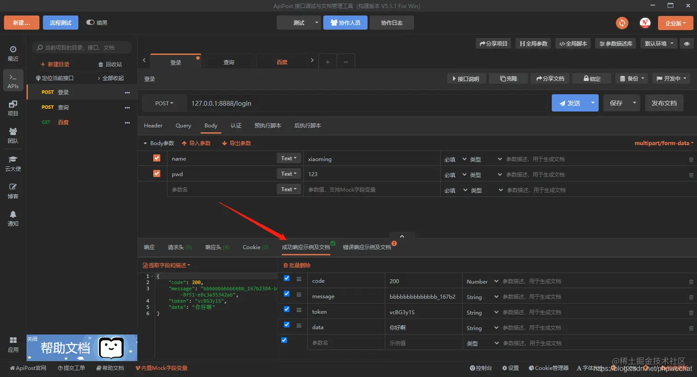Click the 发送 send button

tap(569, 103)
